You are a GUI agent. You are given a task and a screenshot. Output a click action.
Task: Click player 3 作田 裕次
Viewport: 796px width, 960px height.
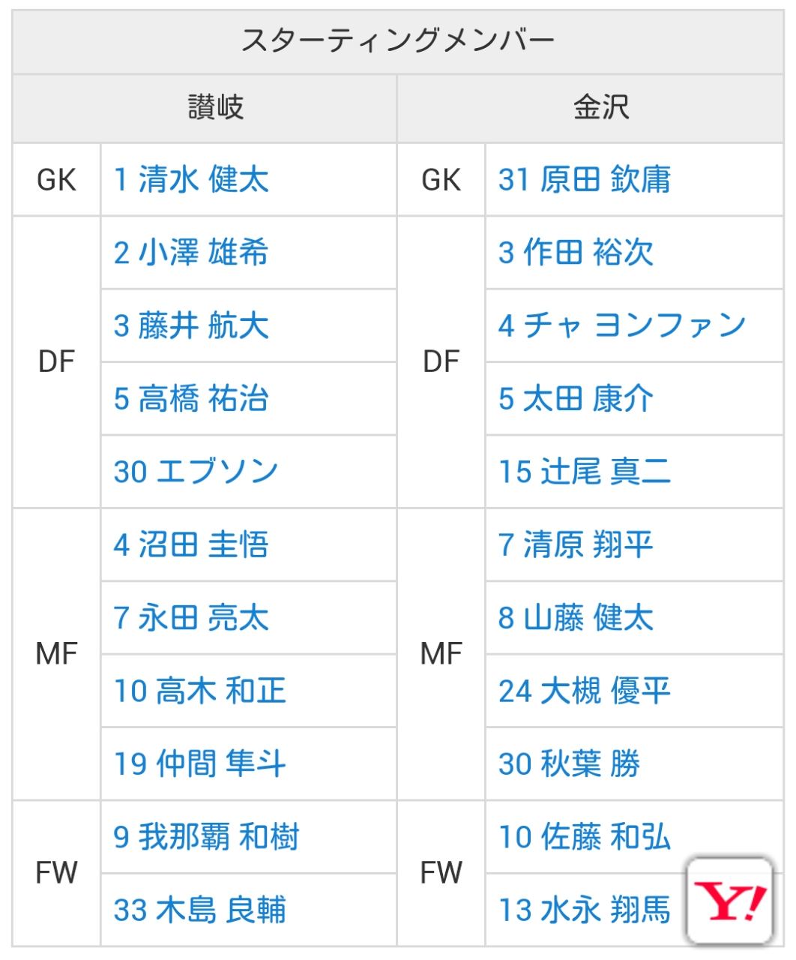(576, 253)
